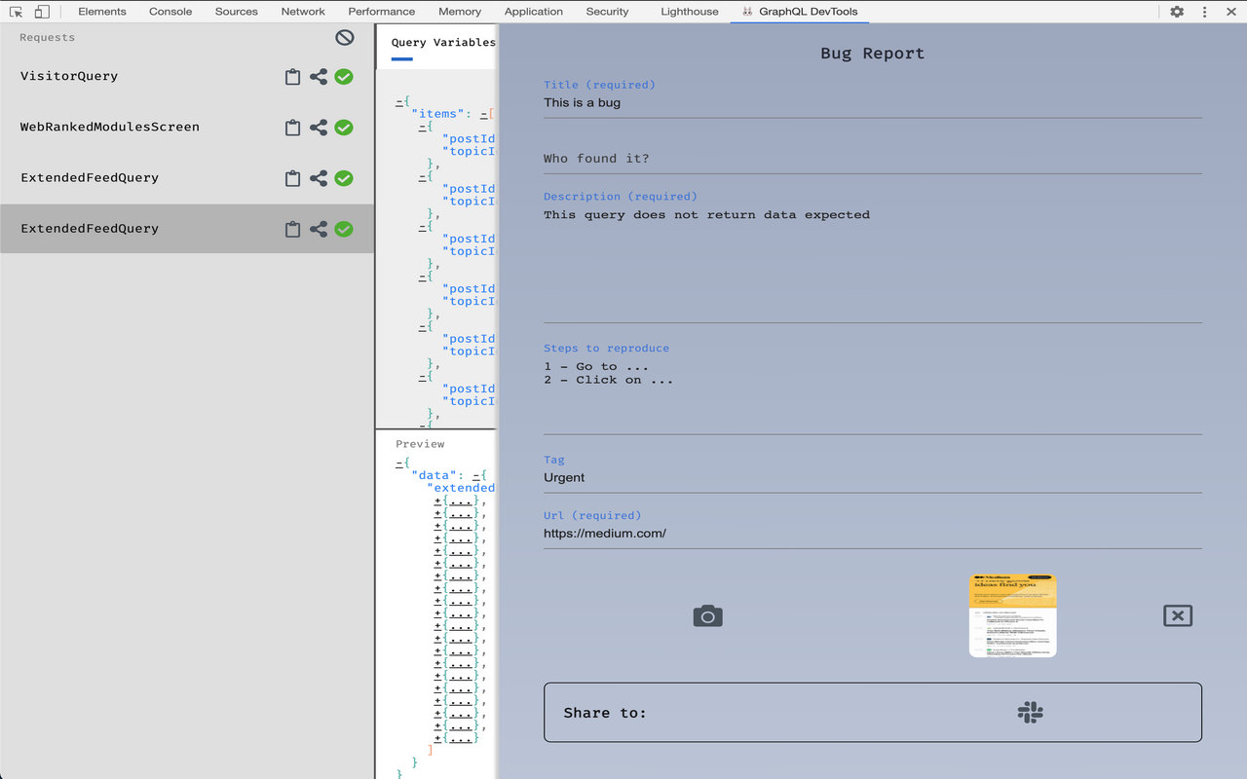Image resolution: width=1247 pixels, height=779 pixels.
Task: Click WebRankedModulesScreen's green status checkmark
Action: 344,128
